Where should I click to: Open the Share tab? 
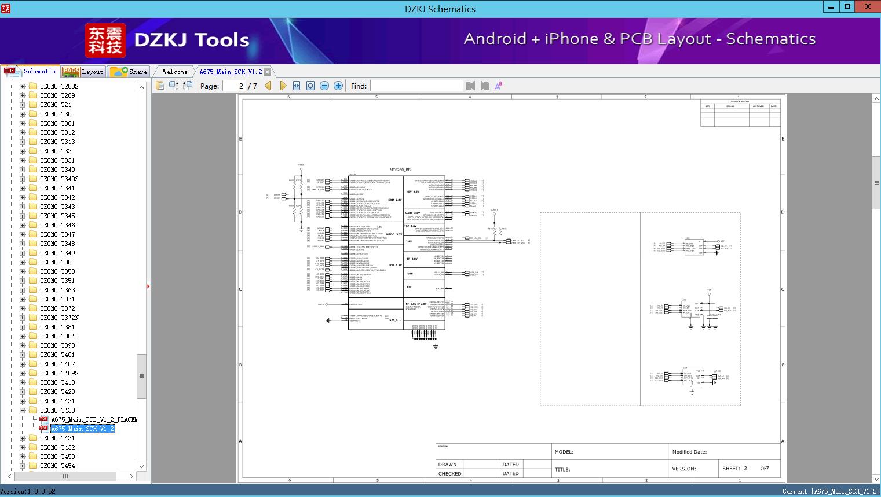tap(129, 71)
